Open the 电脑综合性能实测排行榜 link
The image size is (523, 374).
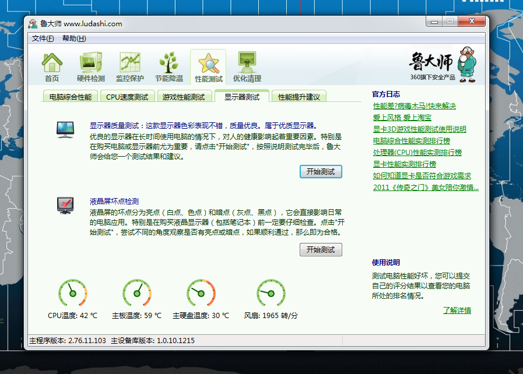[411, 141]
